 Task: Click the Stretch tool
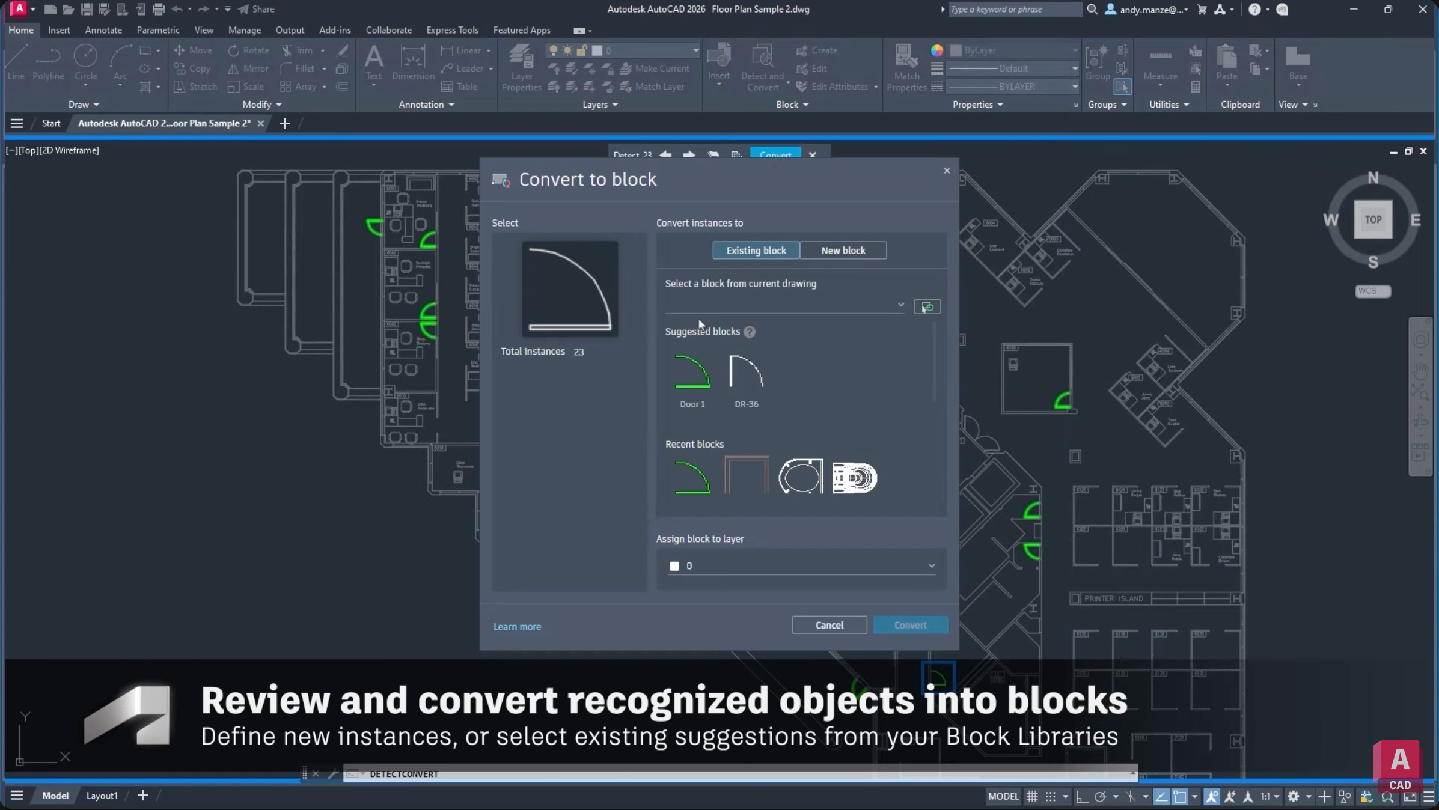click(195, 87)
